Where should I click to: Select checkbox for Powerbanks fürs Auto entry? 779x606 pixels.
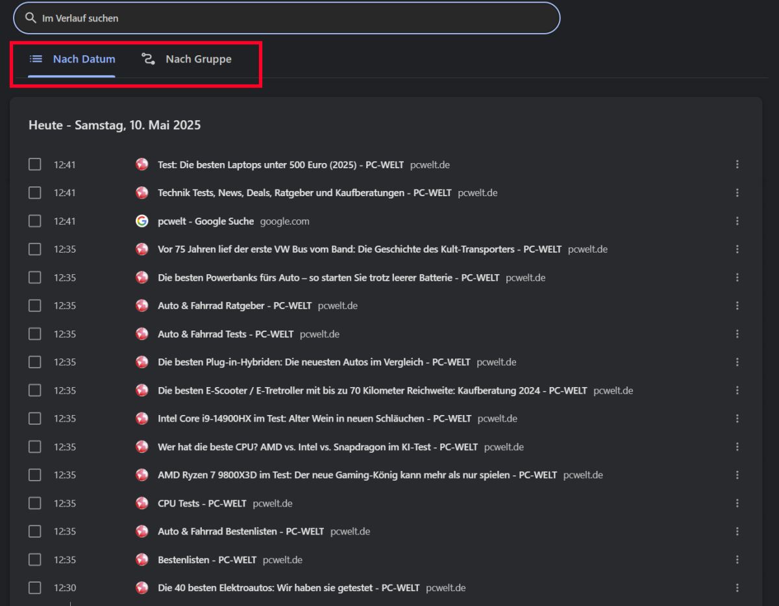click(x=35, y=277)
